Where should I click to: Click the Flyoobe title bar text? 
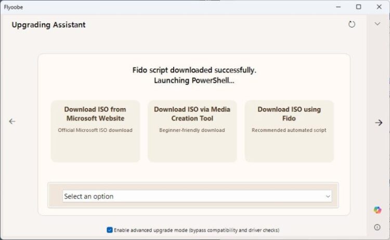pos(14,7)
